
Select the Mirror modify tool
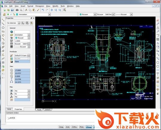(158, 28)
